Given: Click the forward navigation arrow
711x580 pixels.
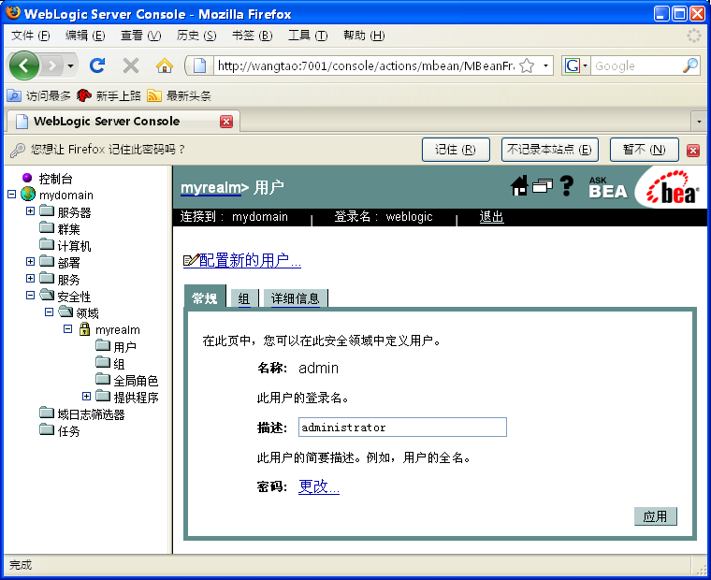Looking at the screenshot, I should point(52,66).
